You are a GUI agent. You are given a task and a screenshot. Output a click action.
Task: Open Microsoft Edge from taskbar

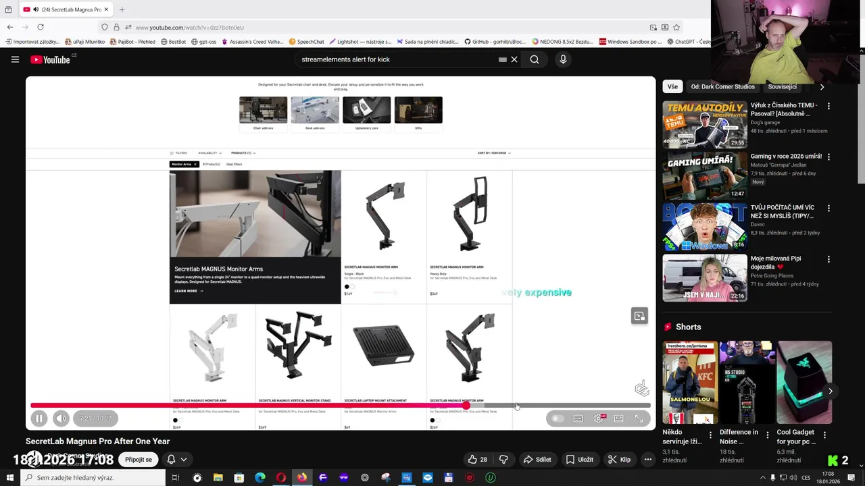point(259,478)
